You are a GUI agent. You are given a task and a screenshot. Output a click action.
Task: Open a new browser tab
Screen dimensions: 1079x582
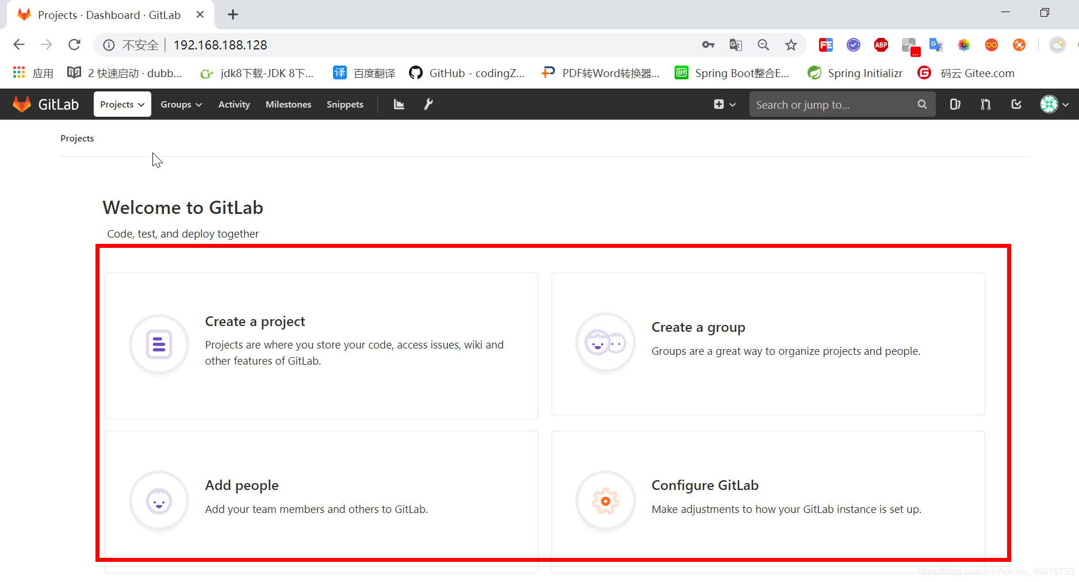pyautogui.click(x=233, y=14)
